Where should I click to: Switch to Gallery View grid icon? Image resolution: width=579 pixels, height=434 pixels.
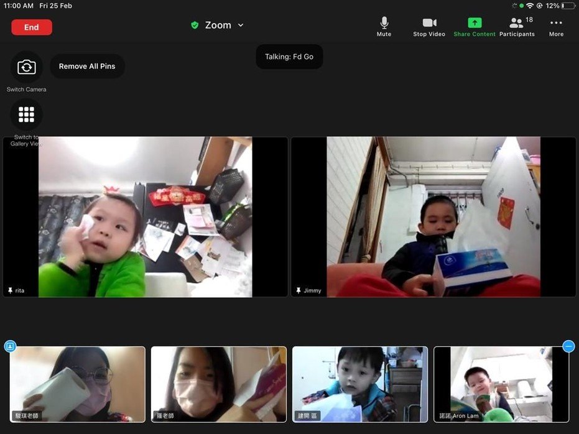[26, 114]
